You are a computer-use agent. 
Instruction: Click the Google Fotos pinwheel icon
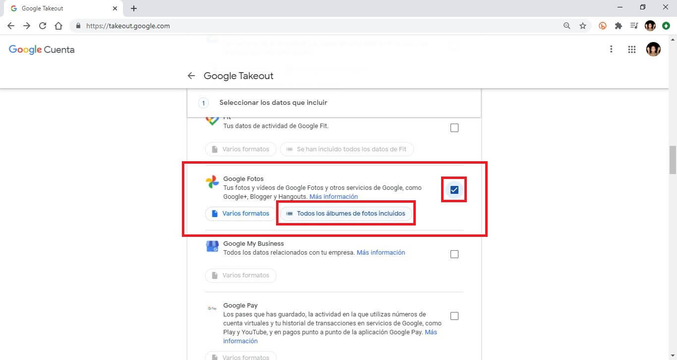point(212,182)
